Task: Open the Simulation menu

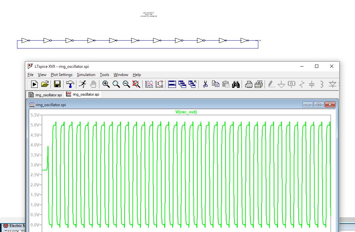Action: pos(86,75)
